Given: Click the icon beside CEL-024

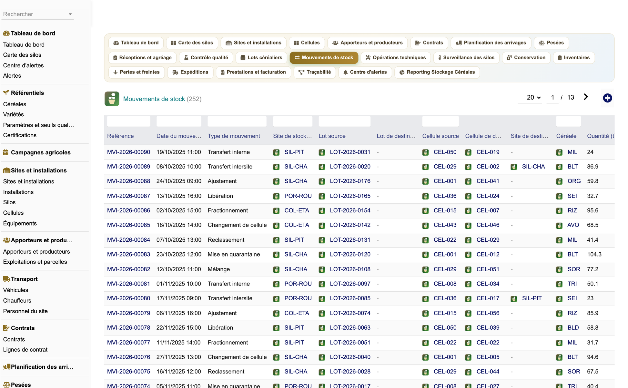Looking at the screenshot, I should click(x=468, y=196).
